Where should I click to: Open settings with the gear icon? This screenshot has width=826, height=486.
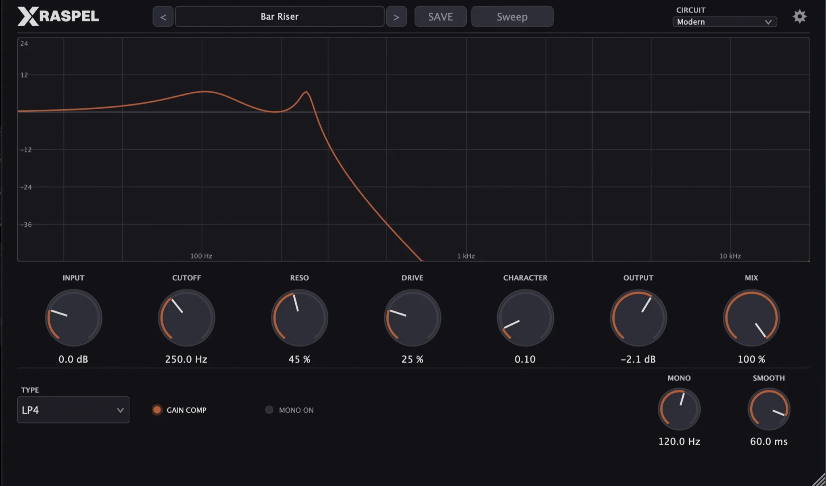[799, 17]
